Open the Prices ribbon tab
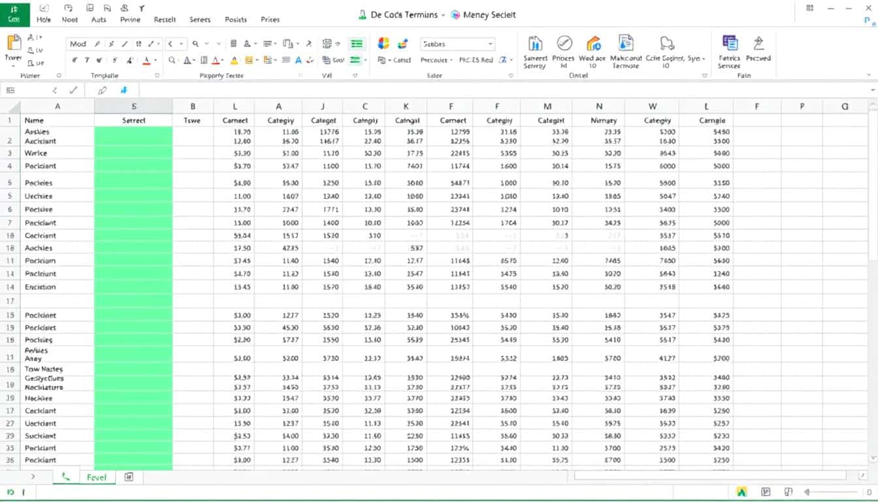This screenshot has height=502, width=878. coord(270,20)
